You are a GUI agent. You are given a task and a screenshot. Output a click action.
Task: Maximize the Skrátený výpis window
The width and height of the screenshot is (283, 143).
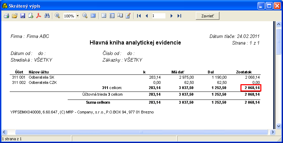tap(269, 6)
